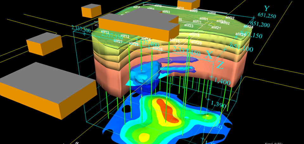
Task: Click the yellow contour spot near bottom
Action: tap(144, 137)
